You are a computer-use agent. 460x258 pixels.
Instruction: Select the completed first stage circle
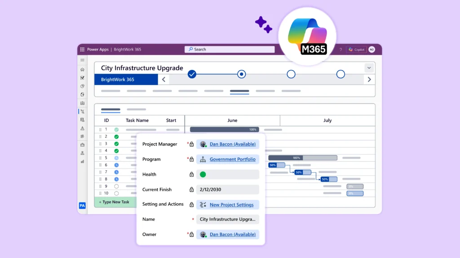(192, 74)
